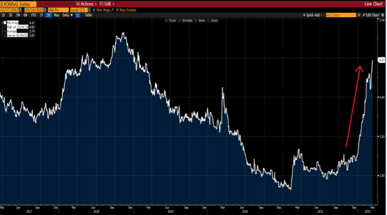Click the Edit Chart button
This screenshot has width=387, height=215.
tap(371, 15)
